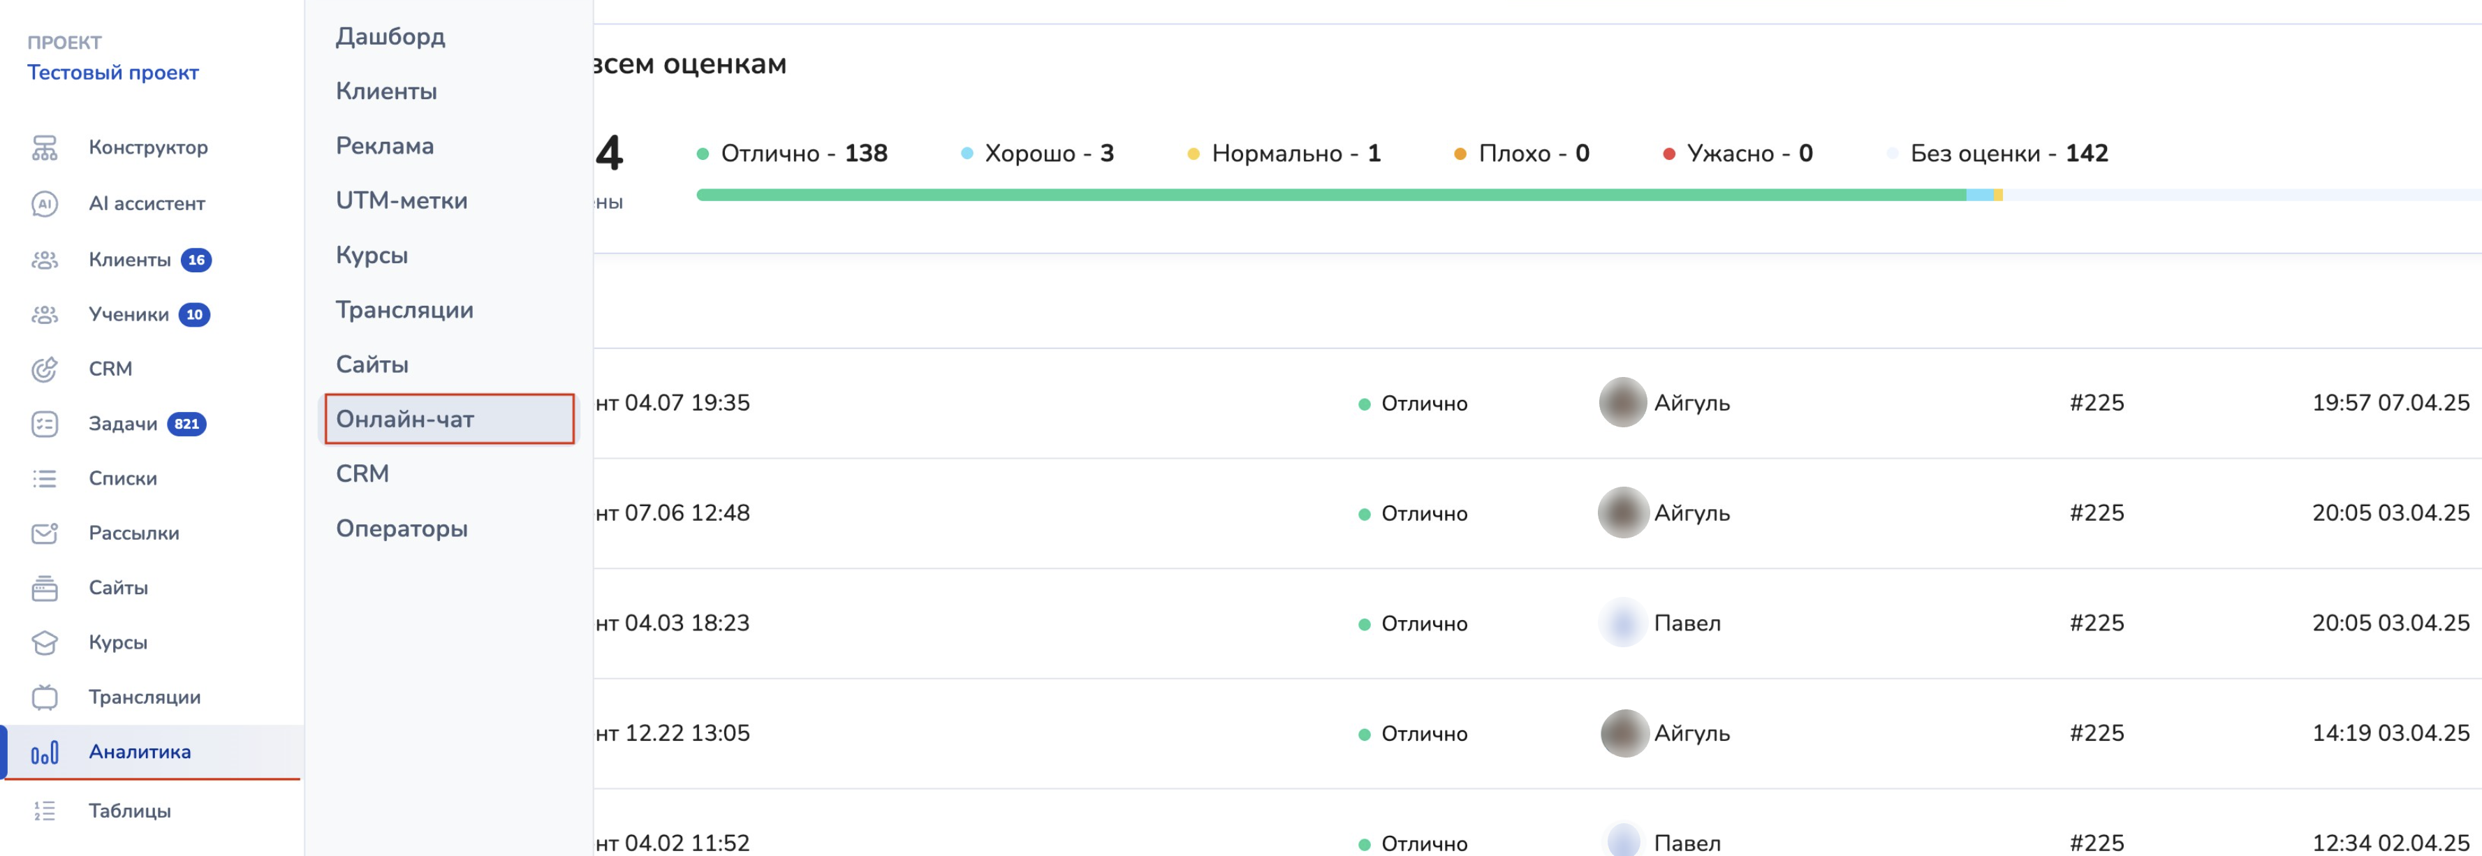This screenshot has width=2482, height=856.
Task: Click the Списки list icon
Action: (x=44, y=478)
